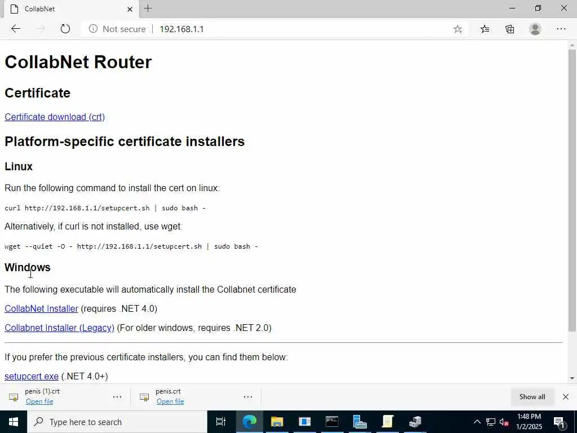Image resolution: width=577 pixels, height=433 pixels.
Task: Download setupcert.exe link
Action: (x=32, y=376)
